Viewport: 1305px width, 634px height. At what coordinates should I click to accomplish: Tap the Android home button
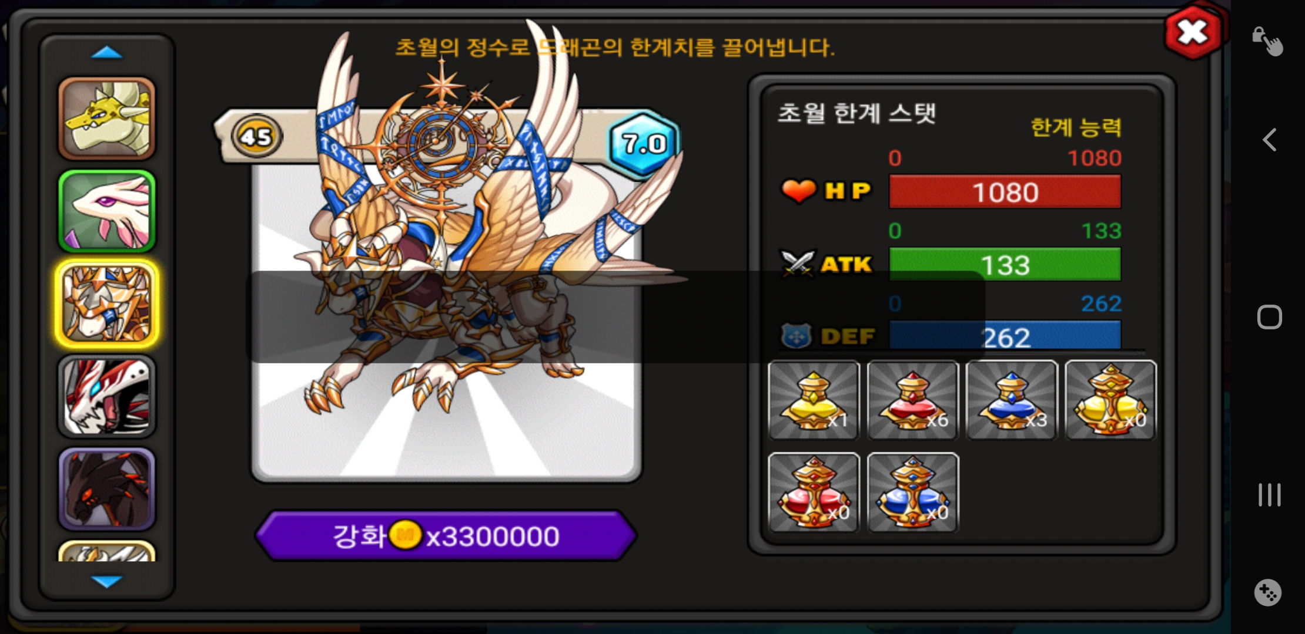(1270, 317)
